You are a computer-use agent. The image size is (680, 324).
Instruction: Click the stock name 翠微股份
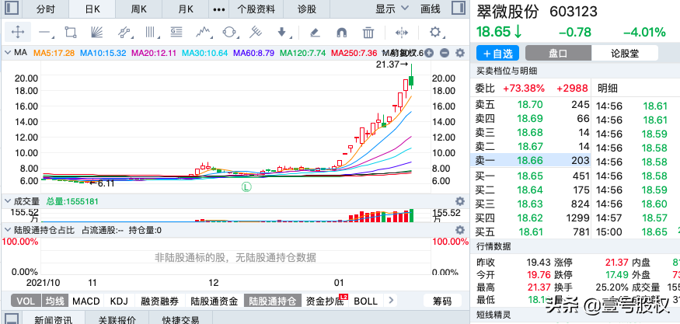507,12
